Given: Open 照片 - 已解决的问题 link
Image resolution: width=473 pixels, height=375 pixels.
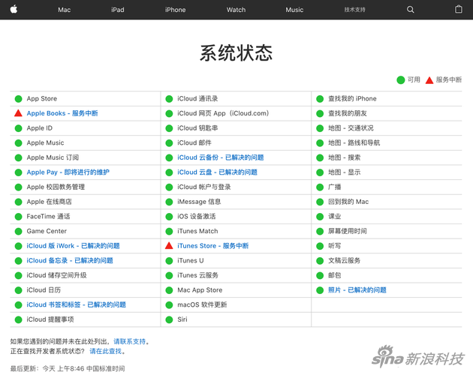Looking at the screenshot, I should pos(357,290).
